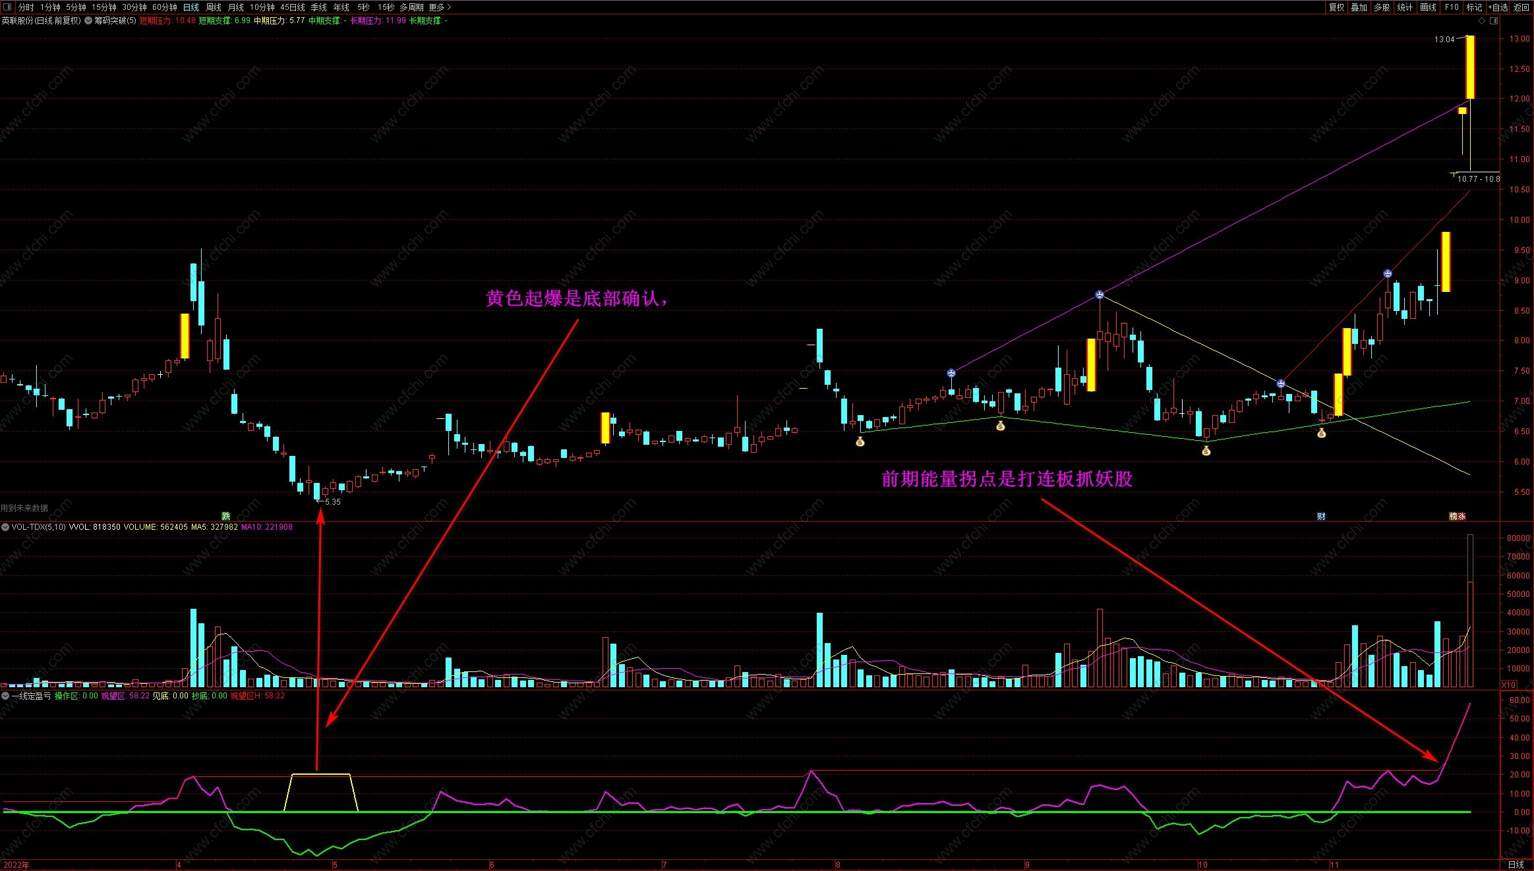Image resolution: width=1534 pixels, height=871 pixels.
Task: Click the diamond icon near the price axis
Action: coord(1481,20)
